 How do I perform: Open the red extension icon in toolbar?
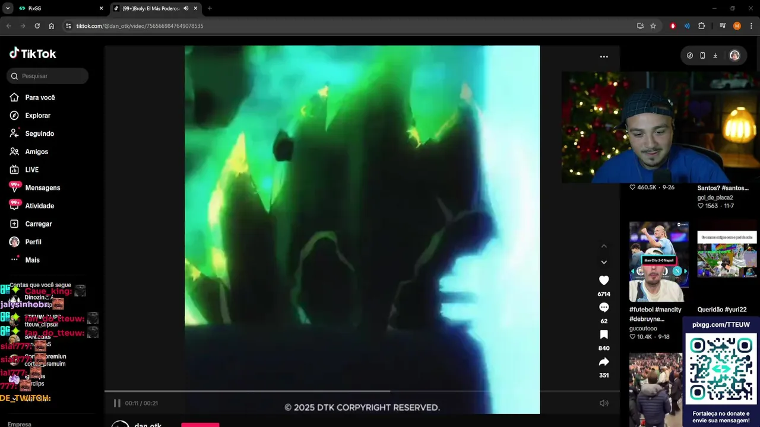tap(673, 26)
